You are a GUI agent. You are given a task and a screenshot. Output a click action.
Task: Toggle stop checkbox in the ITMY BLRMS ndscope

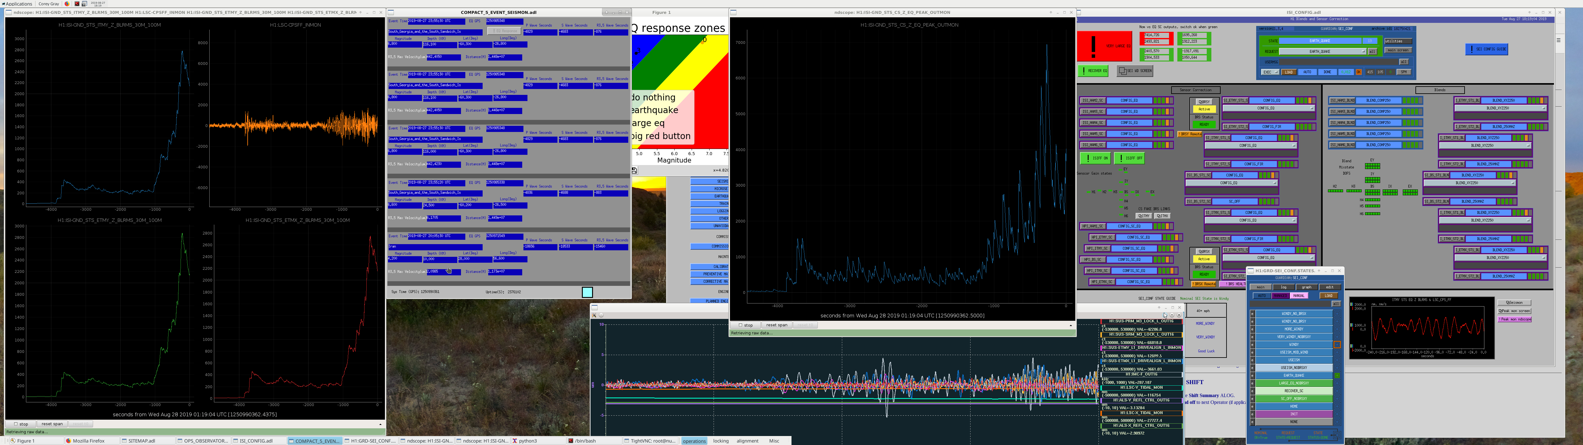[21, 424]
